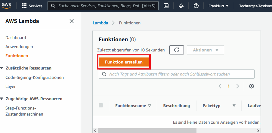Open table preferences gear icon
This screenshot has width=272, height=133.
pos(252,86)
